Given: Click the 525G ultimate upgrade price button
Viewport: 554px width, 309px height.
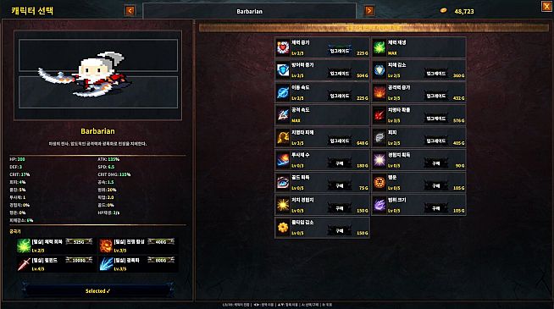Looking at the screenshot, I should click(79, 242).
